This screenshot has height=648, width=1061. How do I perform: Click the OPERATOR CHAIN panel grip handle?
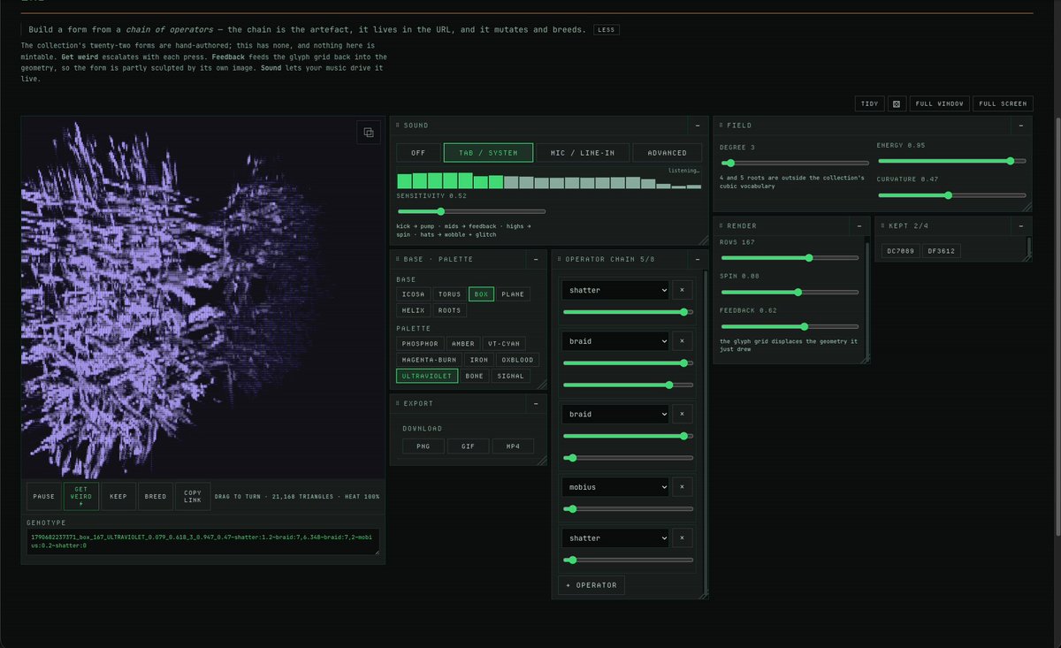[559, 259]
